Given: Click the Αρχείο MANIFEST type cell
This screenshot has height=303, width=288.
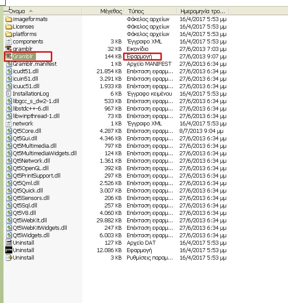Looking at the screenshot, I should 149,64.
